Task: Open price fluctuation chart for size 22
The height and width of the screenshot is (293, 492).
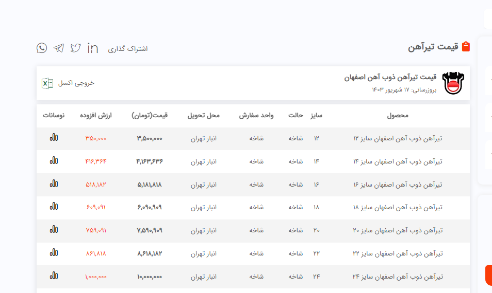Action: point(54,253)
